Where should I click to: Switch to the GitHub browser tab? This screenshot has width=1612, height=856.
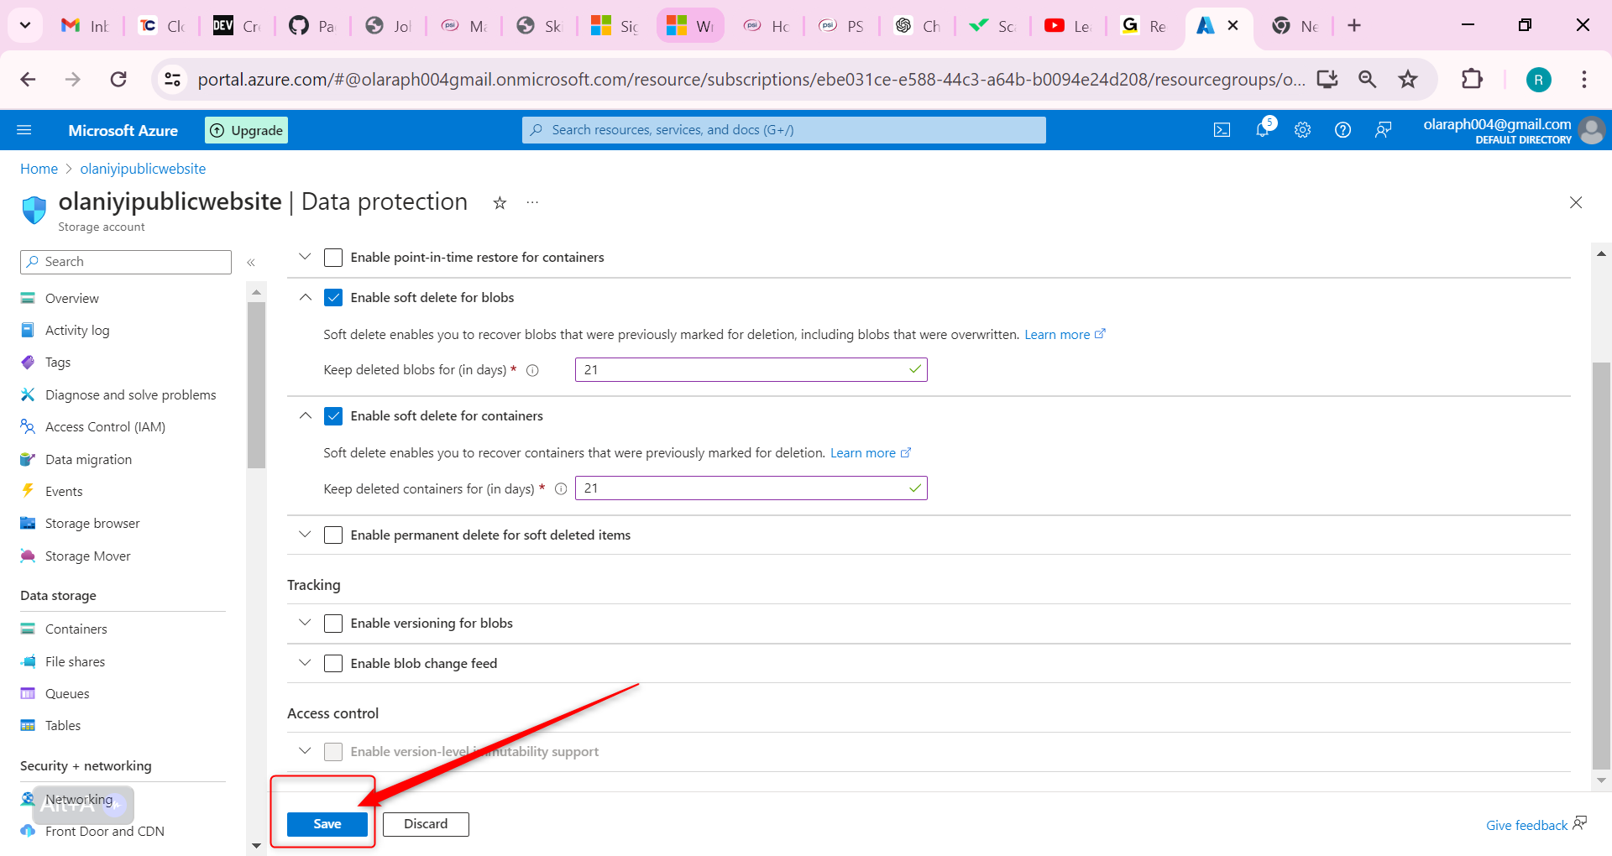point(312,25)
